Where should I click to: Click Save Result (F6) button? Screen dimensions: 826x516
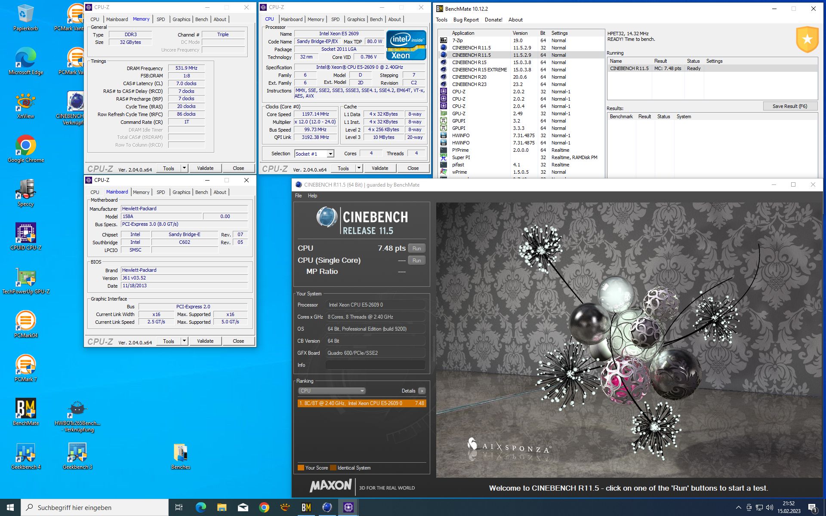[x=790, y=106]
